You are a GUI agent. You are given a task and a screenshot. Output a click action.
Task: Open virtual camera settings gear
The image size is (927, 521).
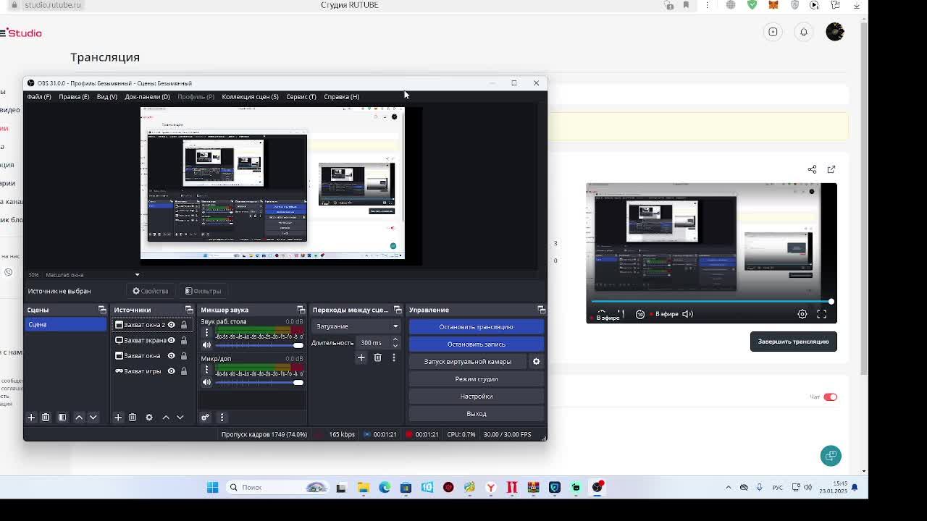(x=537, y=361)
